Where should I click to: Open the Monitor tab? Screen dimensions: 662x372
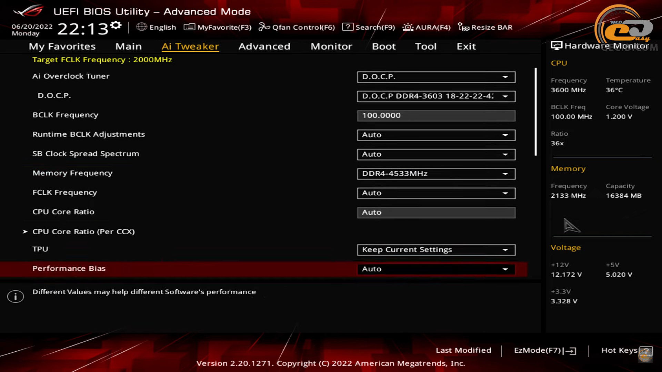tap(331, 46)
